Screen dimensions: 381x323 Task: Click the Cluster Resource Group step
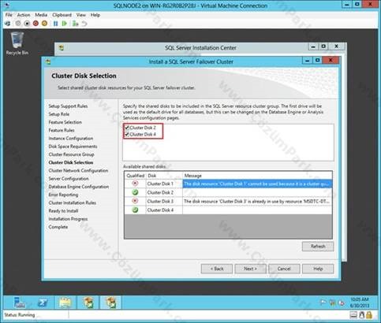tap(71, 154)
